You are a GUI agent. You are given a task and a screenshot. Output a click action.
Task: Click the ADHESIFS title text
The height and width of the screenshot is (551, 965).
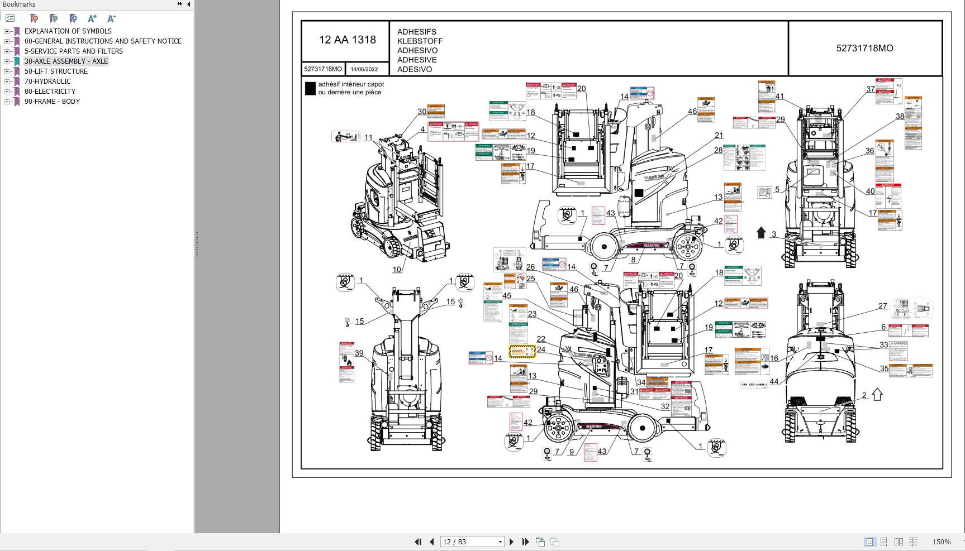pos(416,32)
